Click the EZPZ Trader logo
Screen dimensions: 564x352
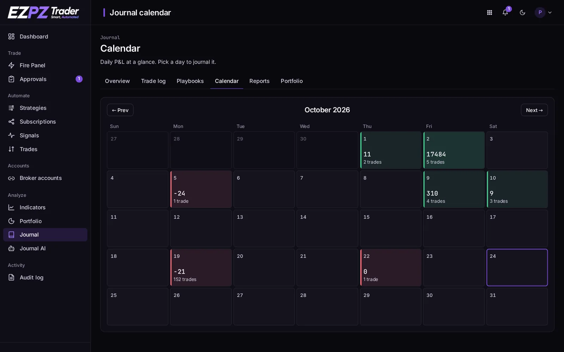(43, 12)
